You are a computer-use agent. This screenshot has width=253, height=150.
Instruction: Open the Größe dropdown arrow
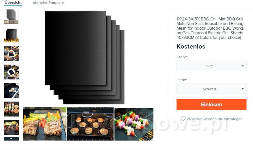pos(243,66)
